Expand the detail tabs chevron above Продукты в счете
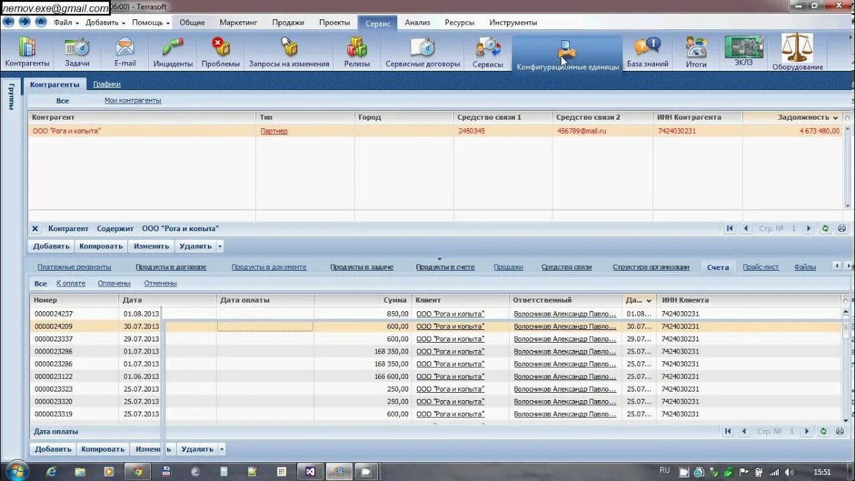 click(x=440, y=259)
